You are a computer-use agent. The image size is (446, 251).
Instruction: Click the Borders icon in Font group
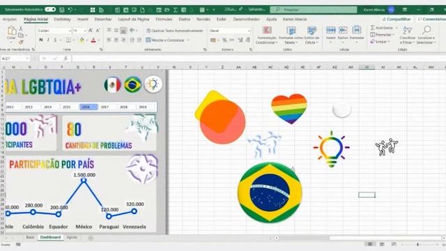[x=68, y=40]
